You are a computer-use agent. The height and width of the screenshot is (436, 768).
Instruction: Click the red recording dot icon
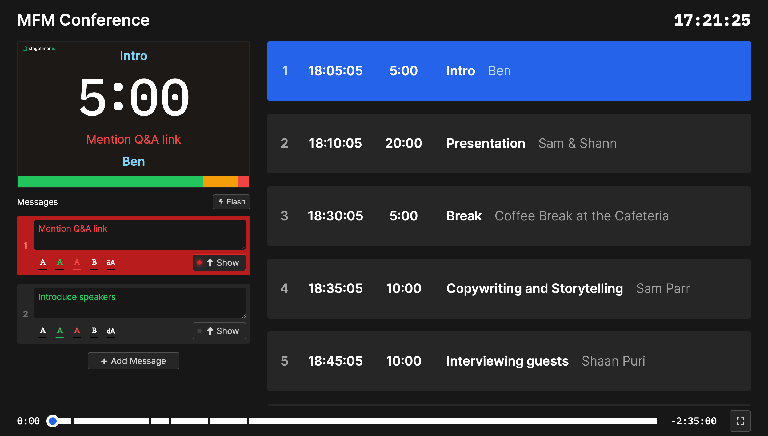tap(201, 262)
